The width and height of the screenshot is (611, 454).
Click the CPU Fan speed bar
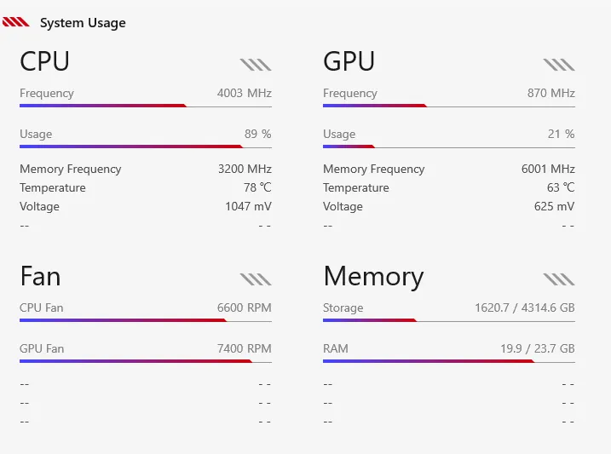tap(146, 320)
